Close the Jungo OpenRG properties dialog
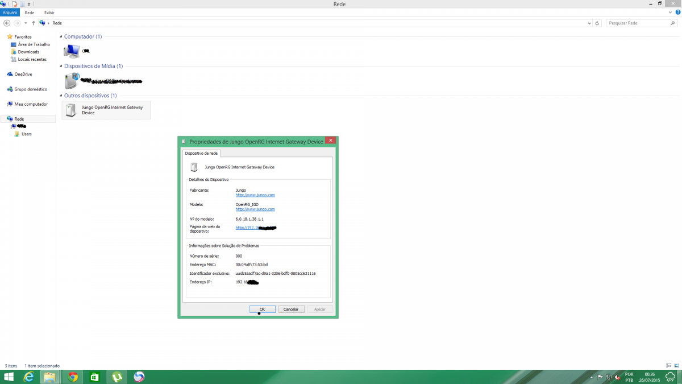 [330, 141]
